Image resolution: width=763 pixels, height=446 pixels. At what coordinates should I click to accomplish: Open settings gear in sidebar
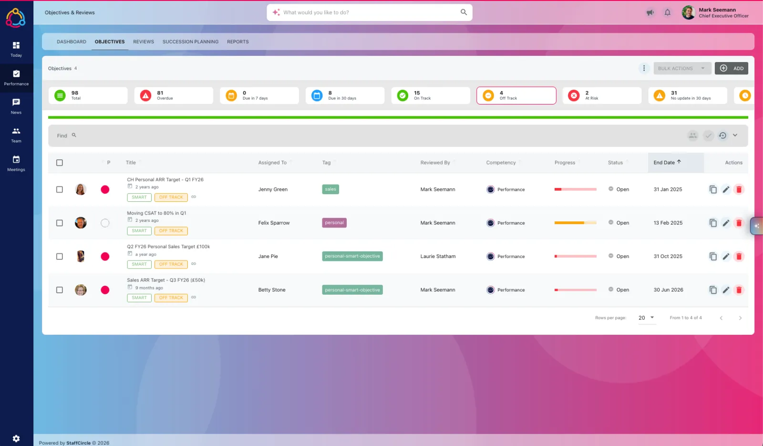(16, 438)
